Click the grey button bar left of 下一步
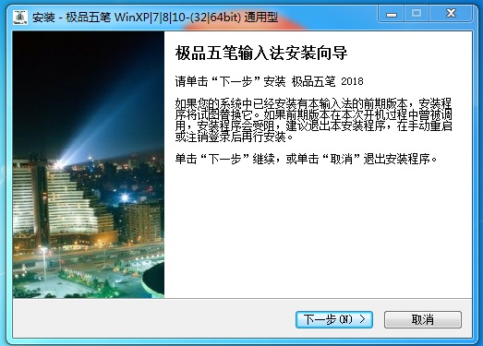 pyautogui.click(x=154, y=319)
